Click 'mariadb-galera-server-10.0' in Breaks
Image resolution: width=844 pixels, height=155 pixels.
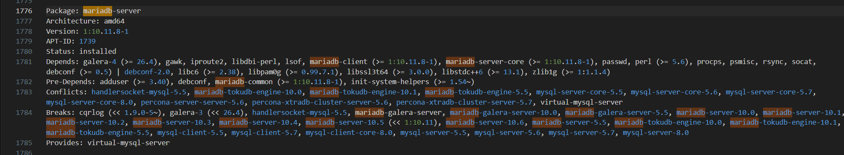(503, 113)
